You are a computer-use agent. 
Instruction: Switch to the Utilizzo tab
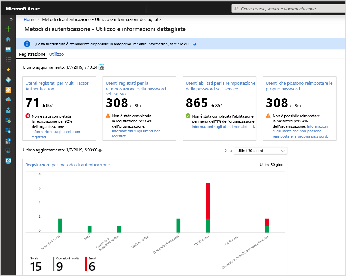coord(56,54)
